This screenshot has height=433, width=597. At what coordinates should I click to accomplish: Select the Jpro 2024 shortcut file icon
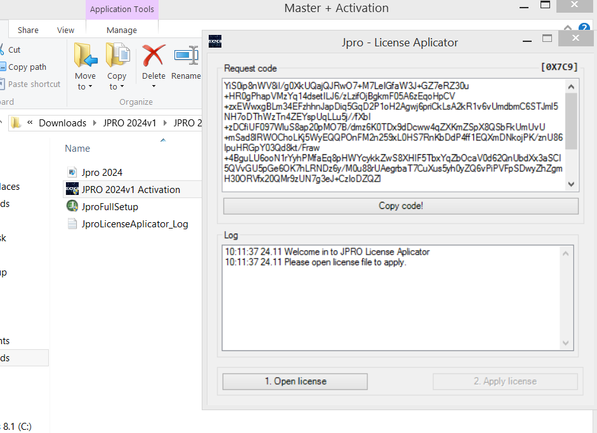[x=72, y=172]
